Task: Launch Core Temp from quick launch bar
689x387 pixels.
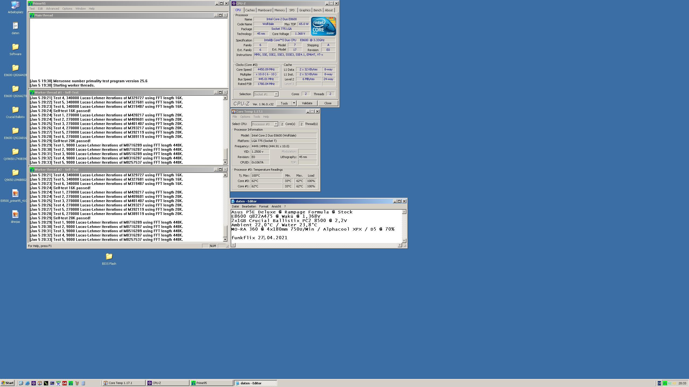Action: click(40, 383)
